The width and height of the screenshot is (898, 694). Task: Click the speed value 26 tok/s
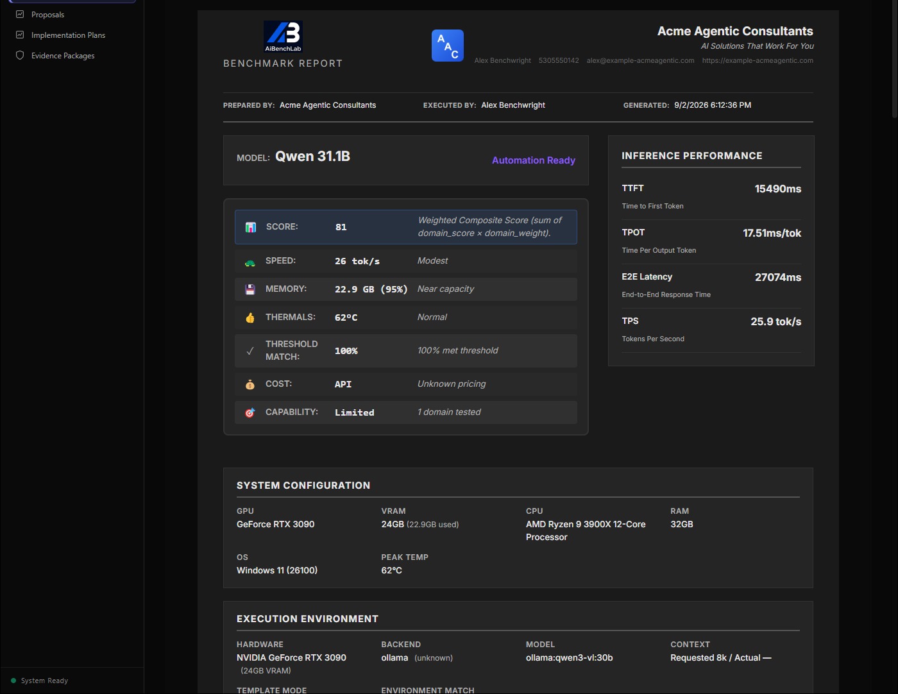tap(357, 262)
